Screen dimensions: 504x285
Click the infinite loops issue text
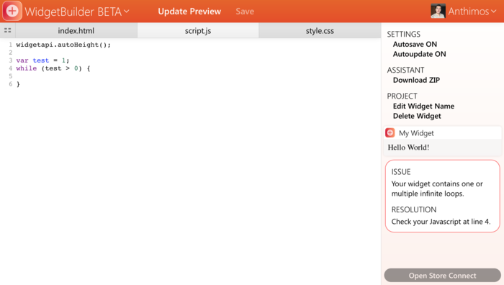[437, 189]
